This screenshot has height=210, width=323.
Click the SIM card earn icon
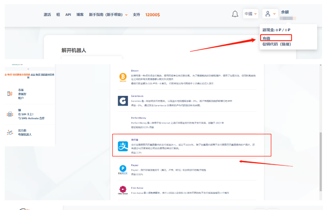click(10, 114)
